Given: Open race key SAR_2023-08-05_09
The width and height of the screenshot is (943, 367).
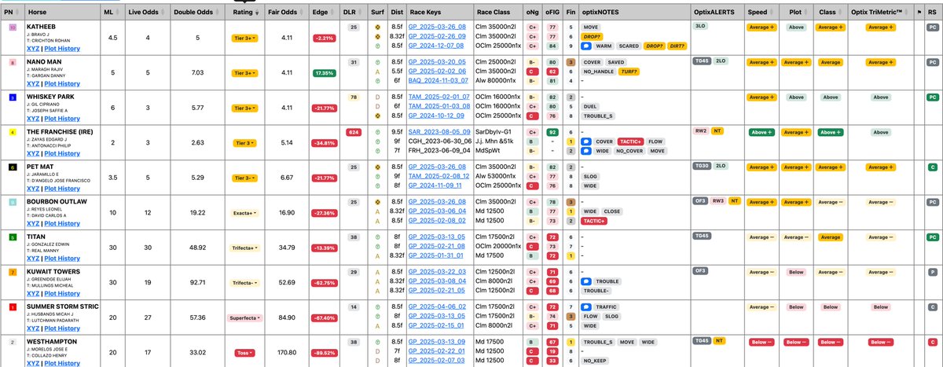Looking at the screenshot, I should tap(439, 132).
